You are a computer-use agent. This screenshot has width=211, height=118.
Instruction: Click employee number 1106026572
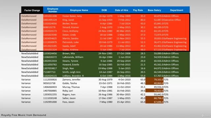(x=50, y=57)
